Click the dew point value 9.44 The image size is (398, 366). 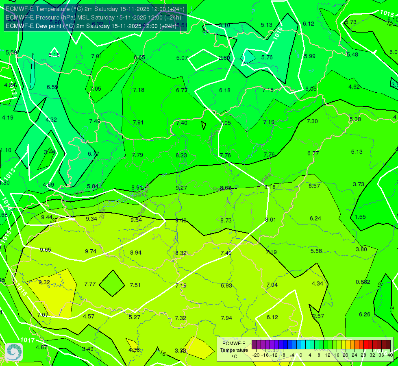47,217
